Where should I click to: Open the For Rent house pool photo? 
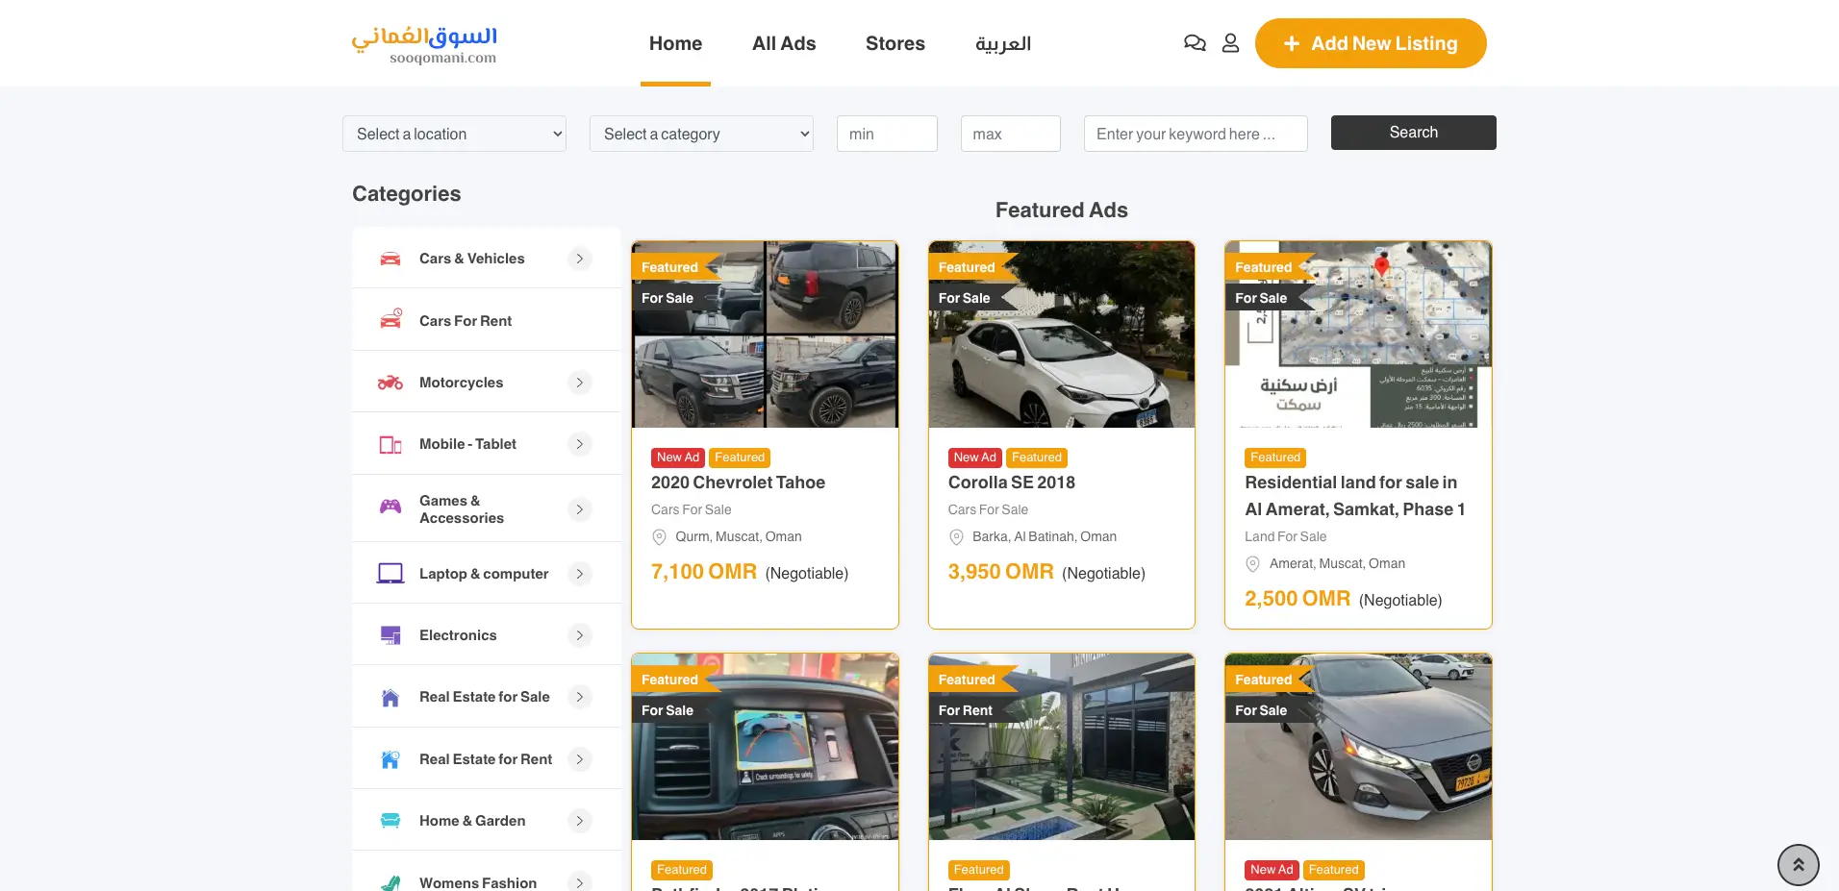pos(1062,747)
